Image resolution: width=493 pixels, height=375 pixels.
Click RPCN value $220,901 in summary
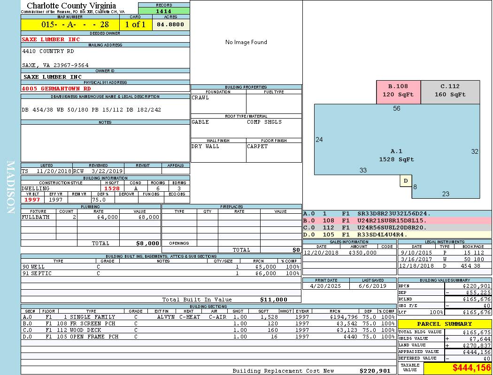coord(477,286)
